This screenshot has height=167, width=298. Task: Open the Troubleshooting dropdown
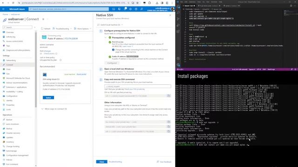pos(62,29)
